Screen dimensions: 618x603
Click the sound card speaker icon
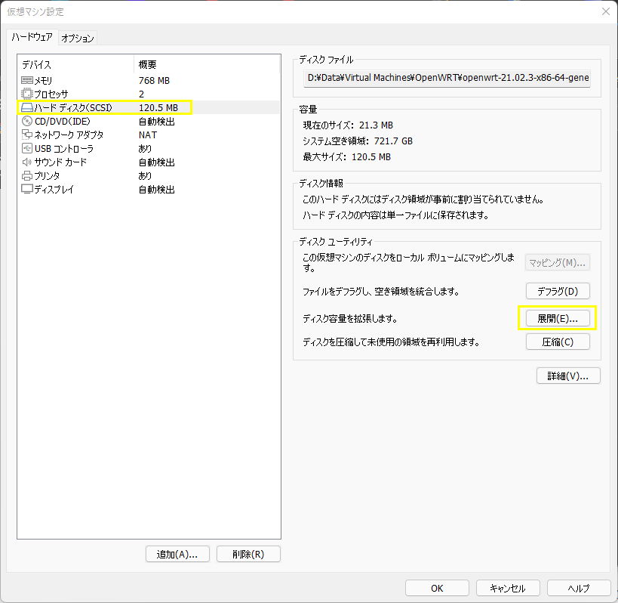[27, 162]
